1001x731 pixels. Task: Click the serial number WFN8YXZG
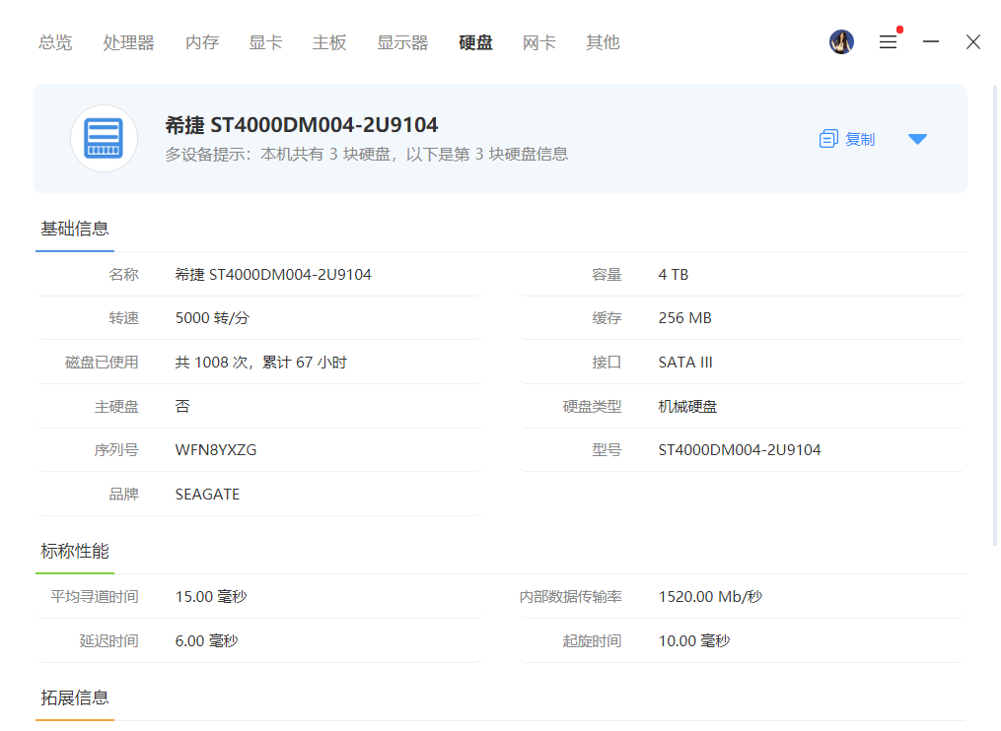click(216, 449)
